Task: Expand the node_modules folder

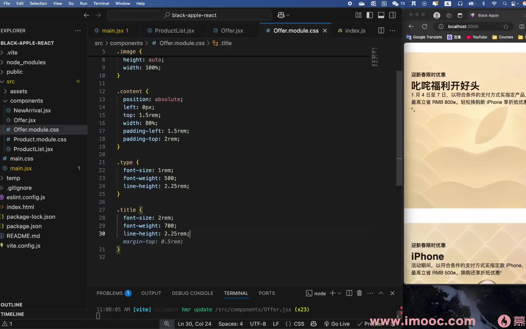Action: (26, 62)
